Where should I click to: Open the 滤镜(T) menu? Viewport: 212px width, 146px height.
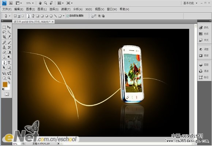pyautogui.click(x=66, y=9)
